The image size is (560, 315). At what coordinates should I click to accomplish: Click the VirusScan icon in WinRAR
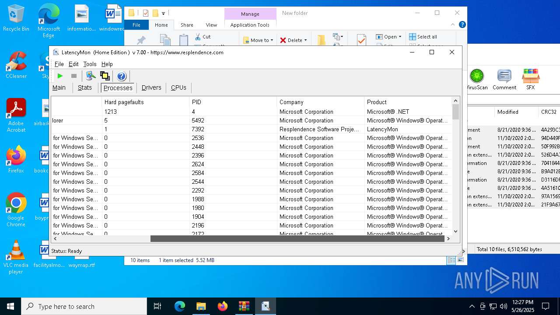click(476, 80)
